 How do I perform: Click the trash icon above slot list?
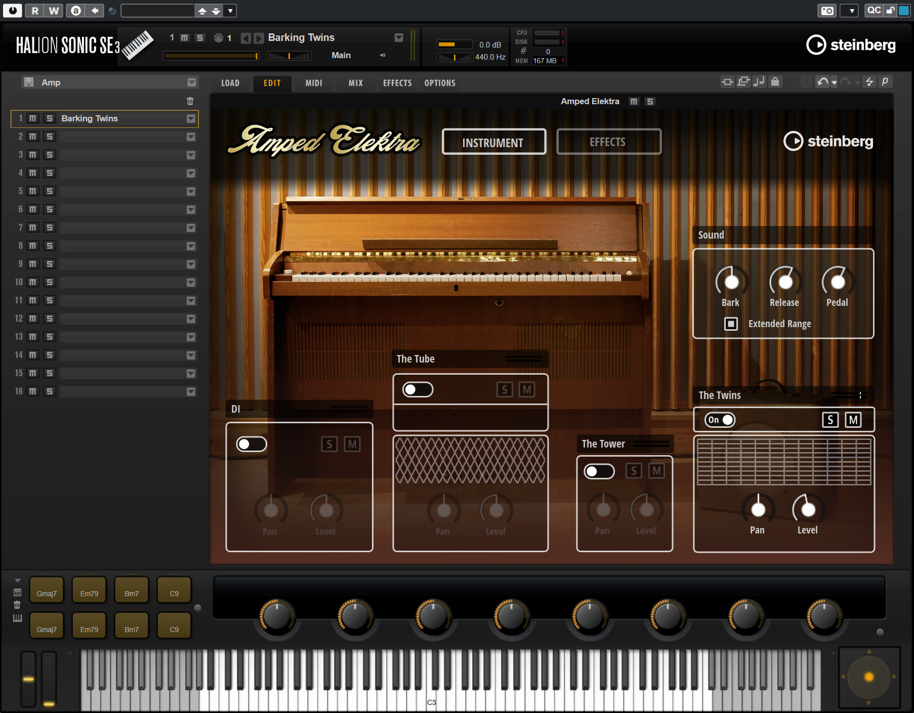[x=190, y=101]
